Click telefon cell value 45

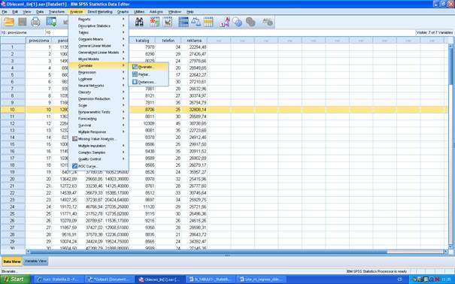point(168,123)
